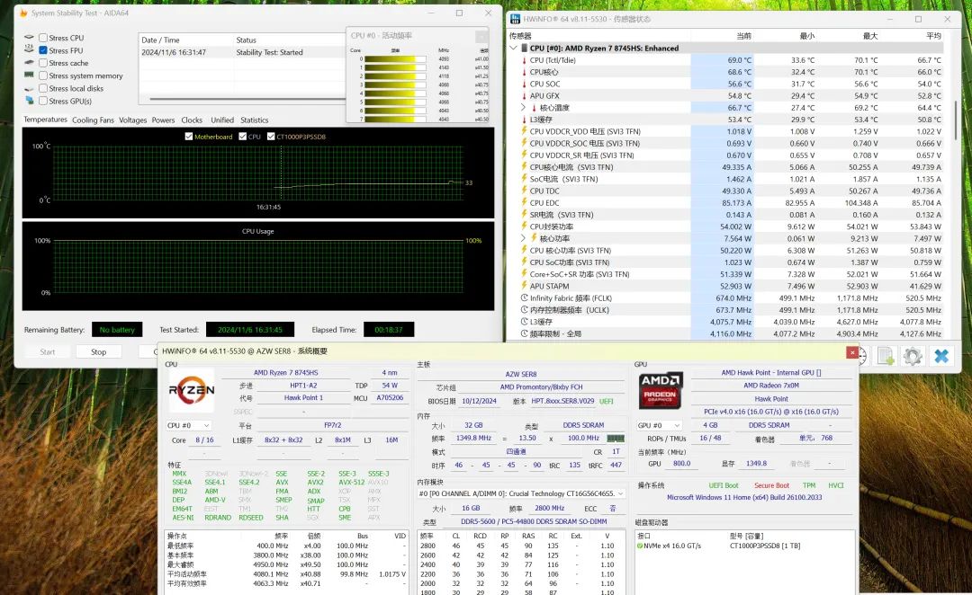This screenshot has width=972, height=595.
Task: Click the 'Stability Test: Started' log entry
Action: pos(270,52)
